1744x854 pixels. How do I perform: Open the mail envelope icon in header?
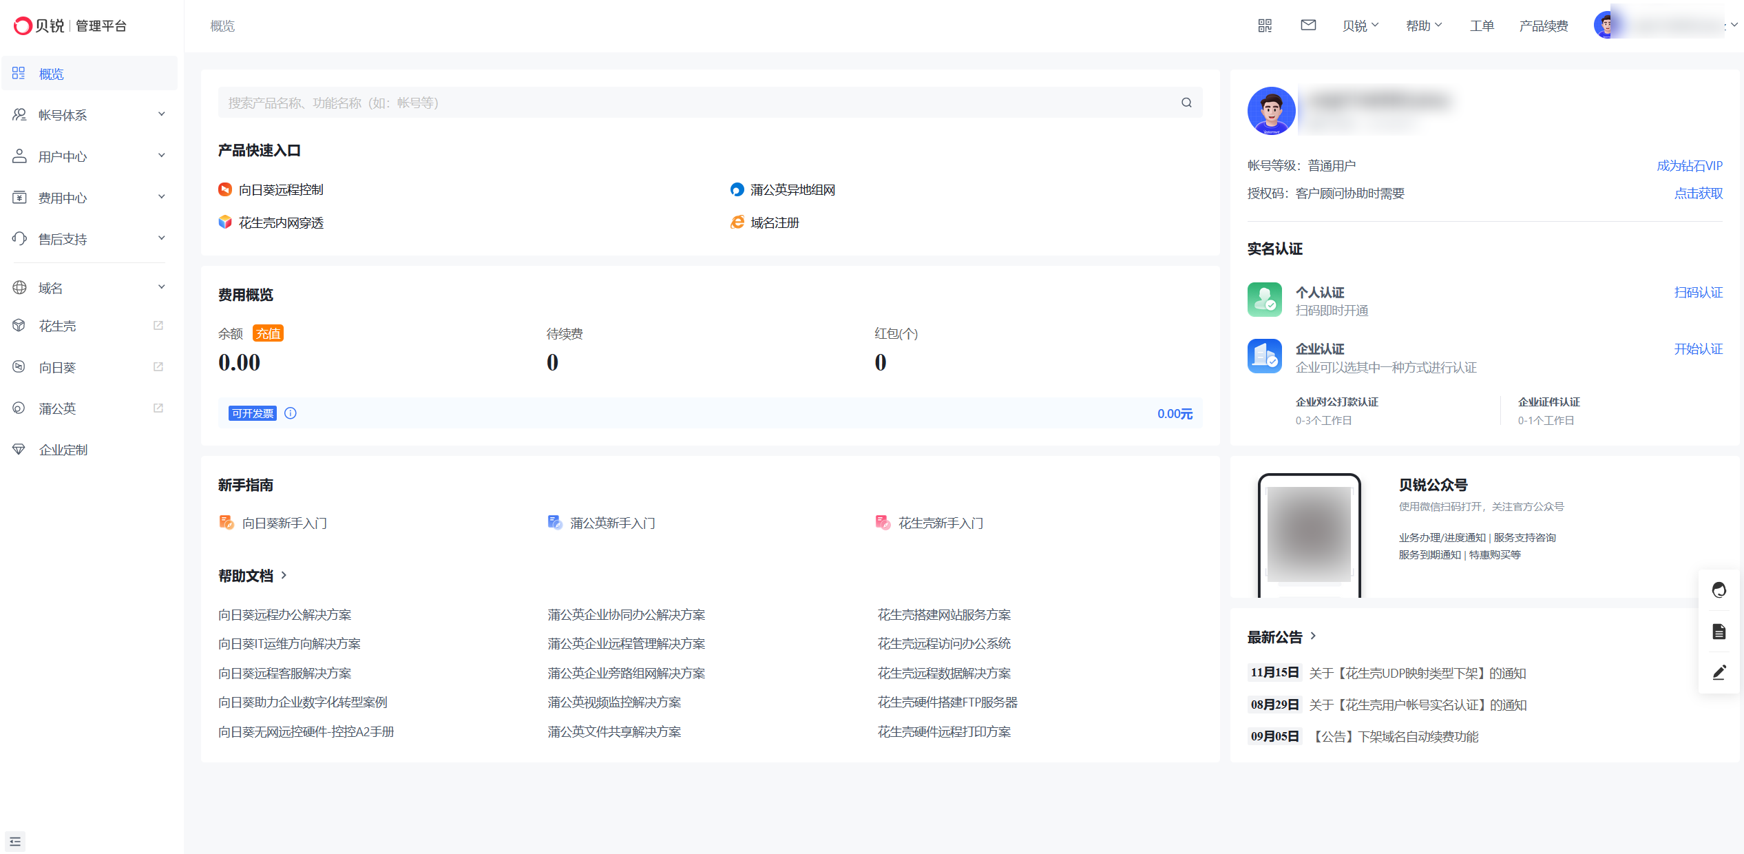tap(1308, 25)
